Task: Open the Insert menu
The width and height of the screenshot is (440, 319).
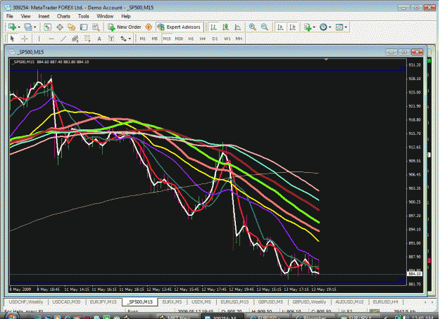Action: (x=44, y=16)
